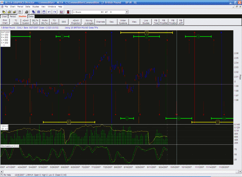Open the Chart menu
This screenshot has width=242, height=177.
(x=12, y=7)
